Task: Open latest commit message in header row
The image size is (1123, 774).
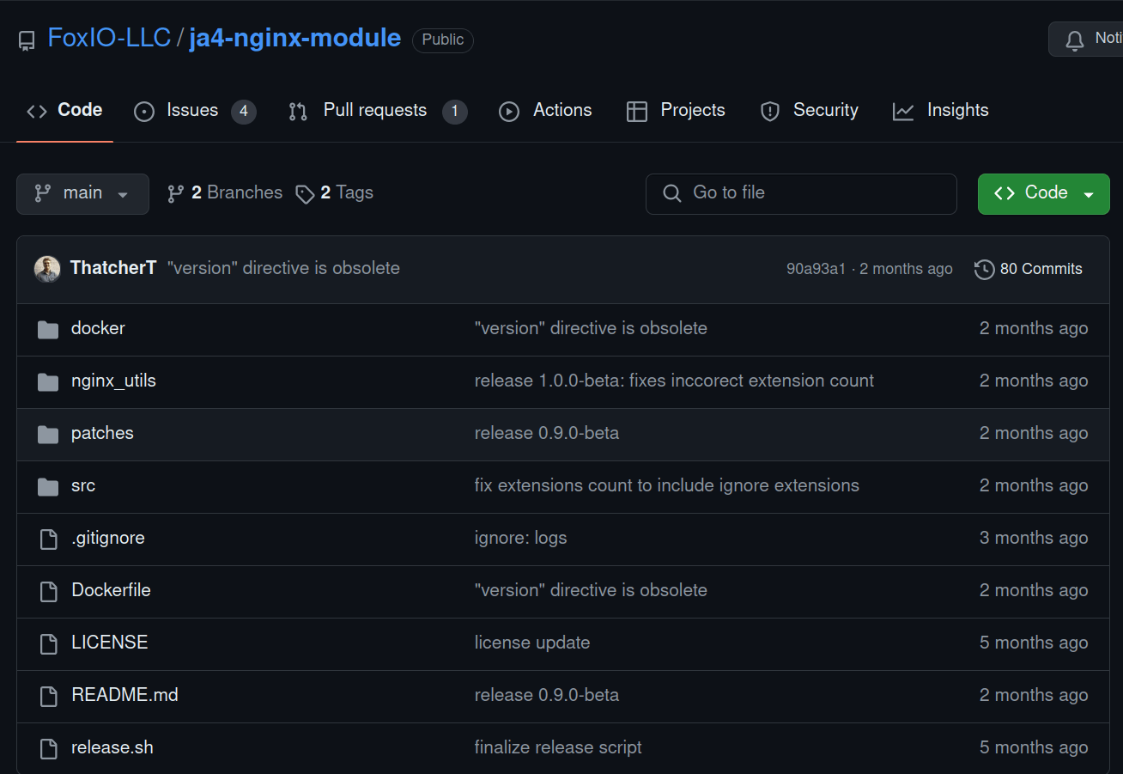Action: pos(283,268)
